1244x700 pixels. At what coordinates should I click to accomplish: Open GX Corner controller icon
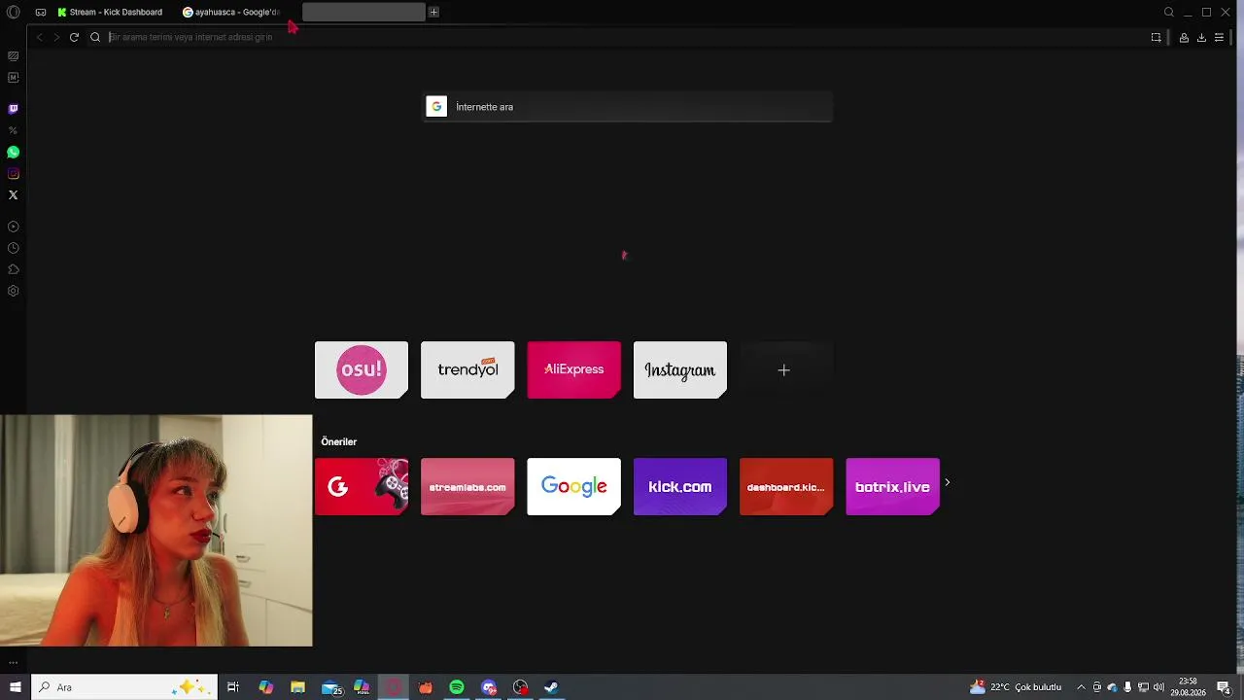click(x=41, y=12)
